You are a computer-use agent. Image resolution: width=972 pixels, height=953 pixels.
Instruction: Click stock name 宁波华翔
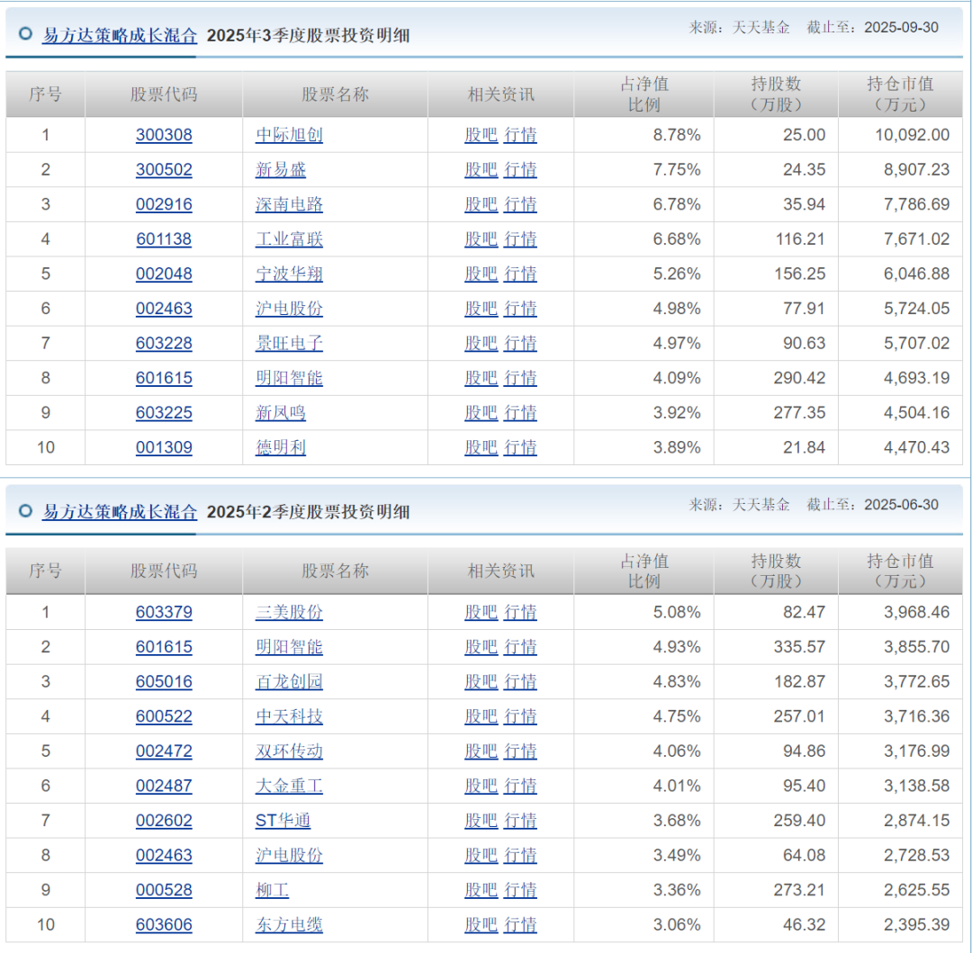tap(289, 274)
